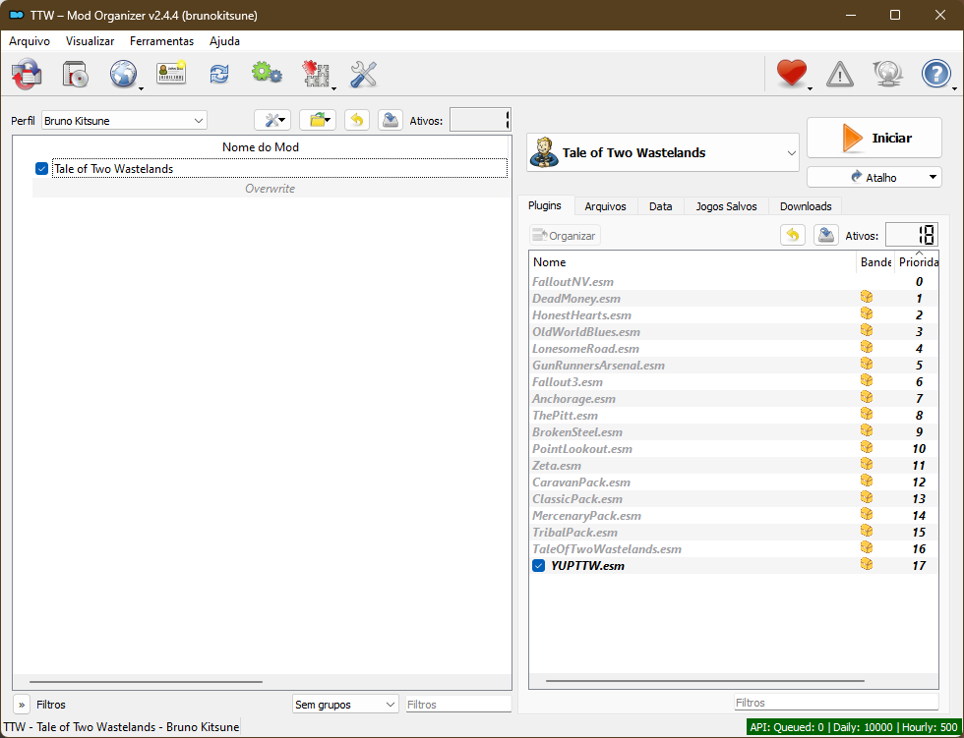Select the Plugins tab
The width and height of the screenshot is (964, 738).
(x=545, y=205)
